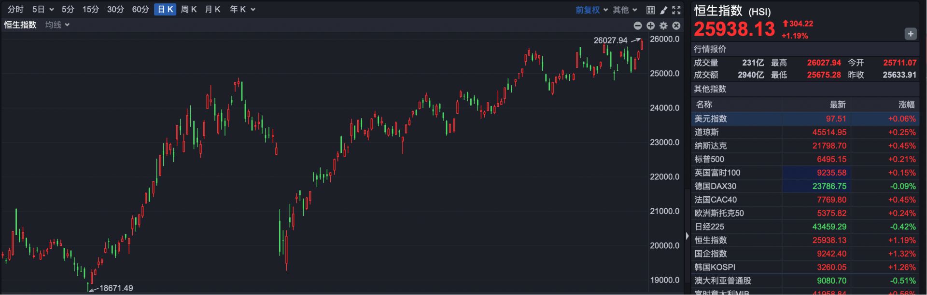Select the 日经225 index row

[709, 227]
